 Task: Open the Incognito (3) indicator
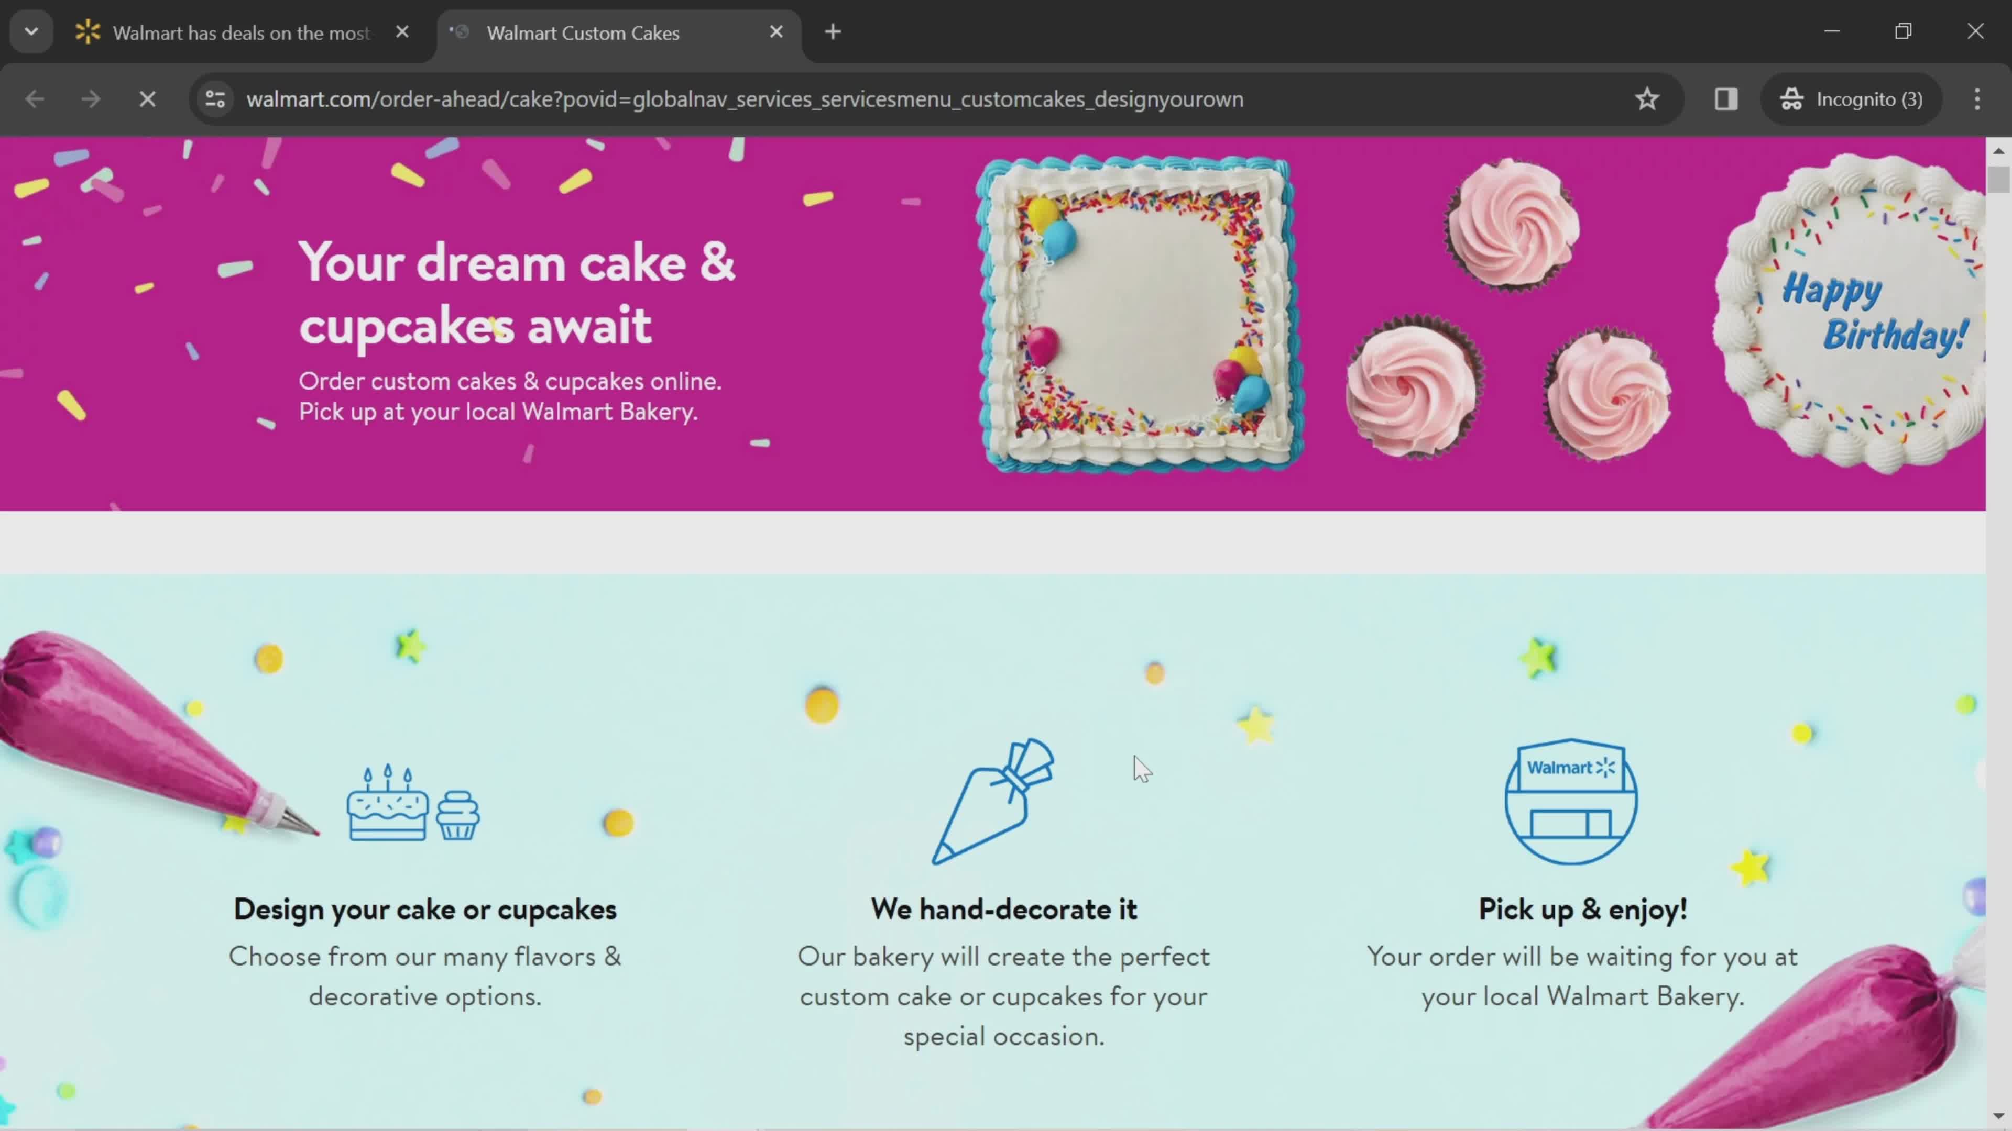coord(1852,99)
